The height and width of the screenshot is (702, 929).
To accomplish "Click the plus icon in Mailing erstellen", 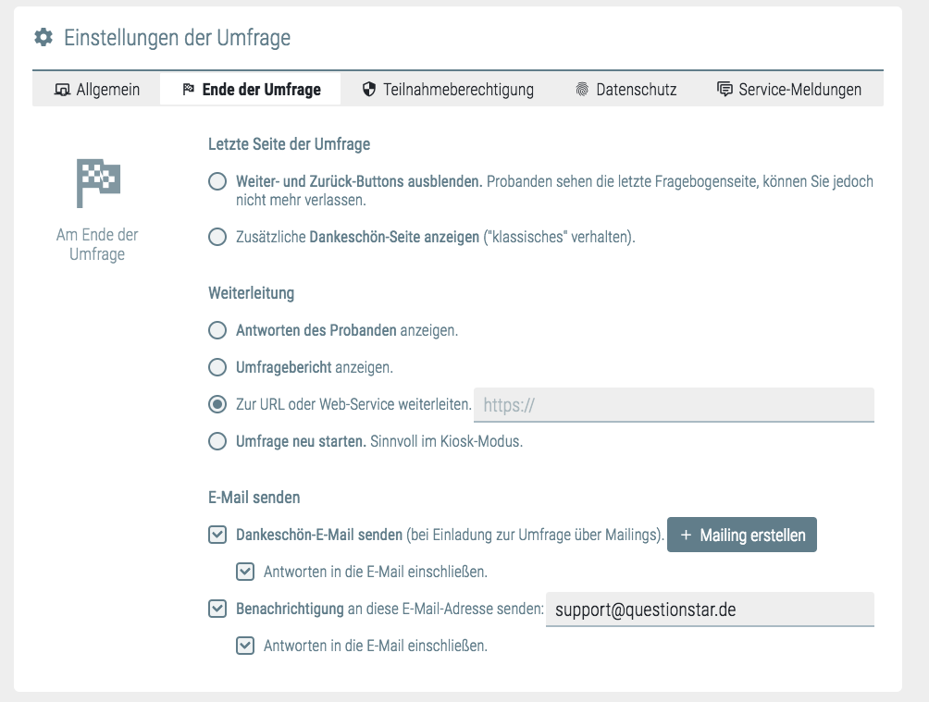I will coord(686,535).
